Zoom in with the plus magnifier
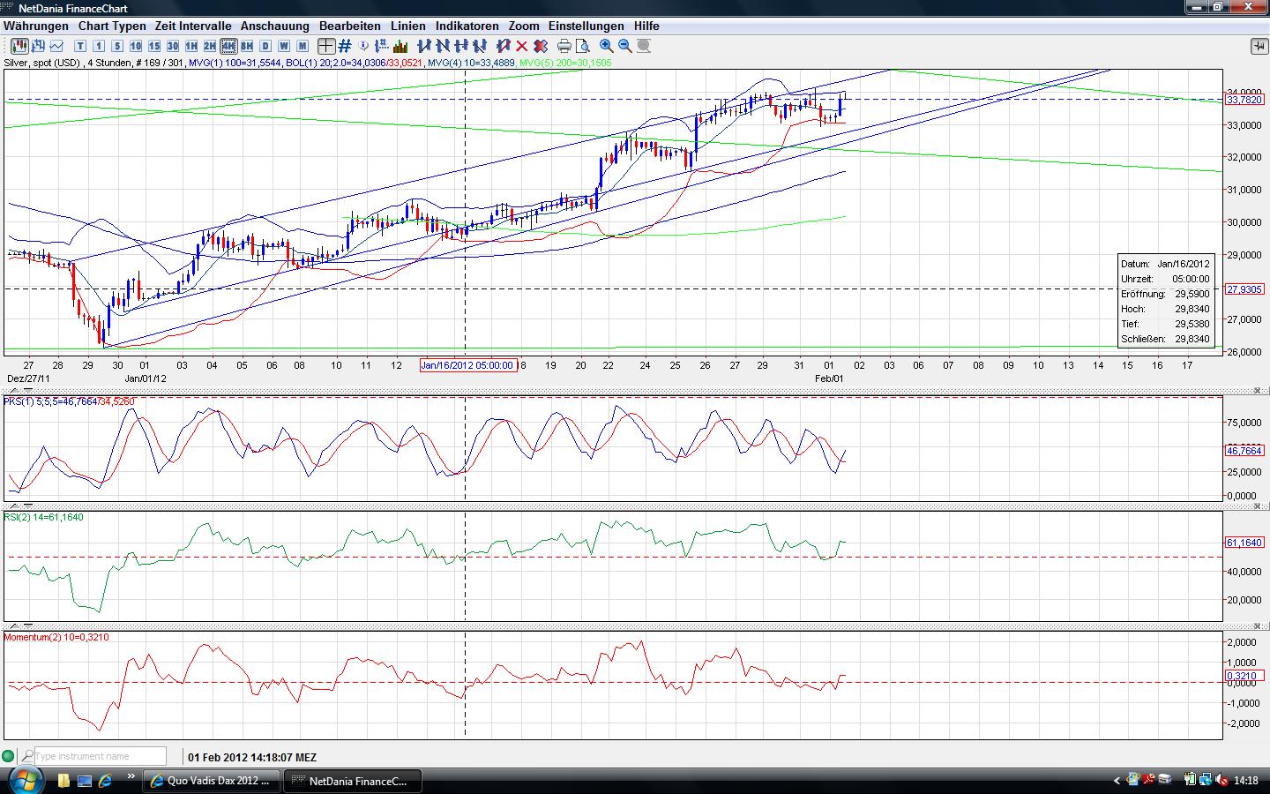The height and width of the screenshot is (794, 1270). pyautogui.click(x=607, y=46)
